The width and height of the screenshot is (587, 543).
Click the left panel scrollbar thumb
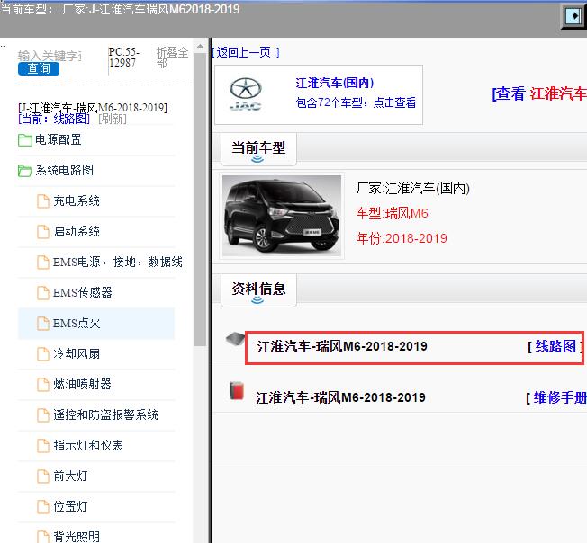click(x=200, y=200)
